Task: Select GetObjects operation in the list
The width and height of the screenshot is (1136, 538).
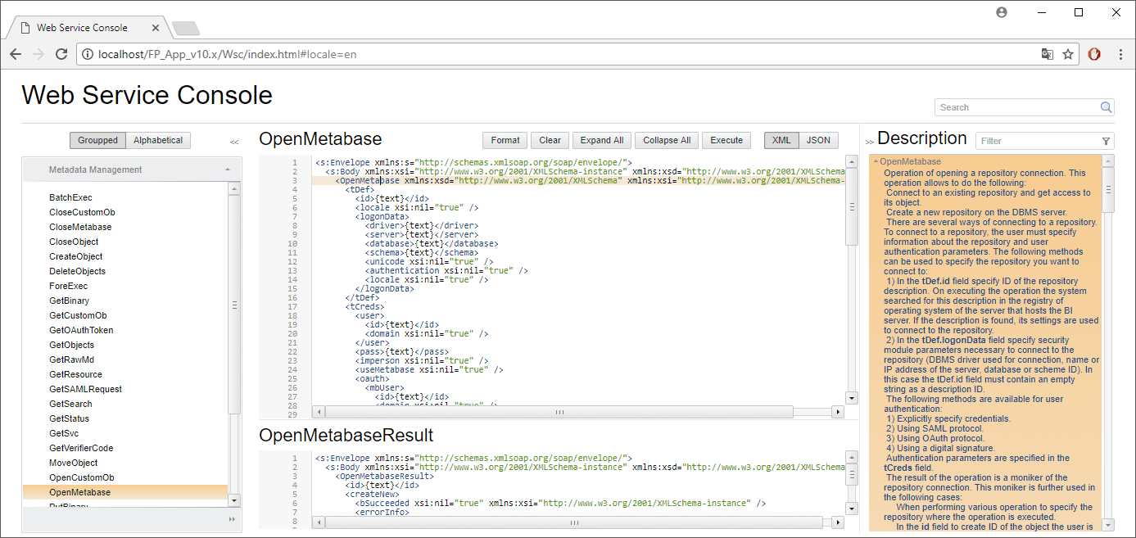Action: (x=71, y=345)
